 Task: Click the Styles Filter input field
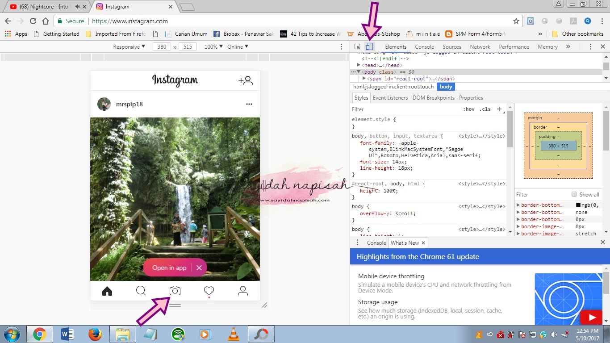click(405, 109)
